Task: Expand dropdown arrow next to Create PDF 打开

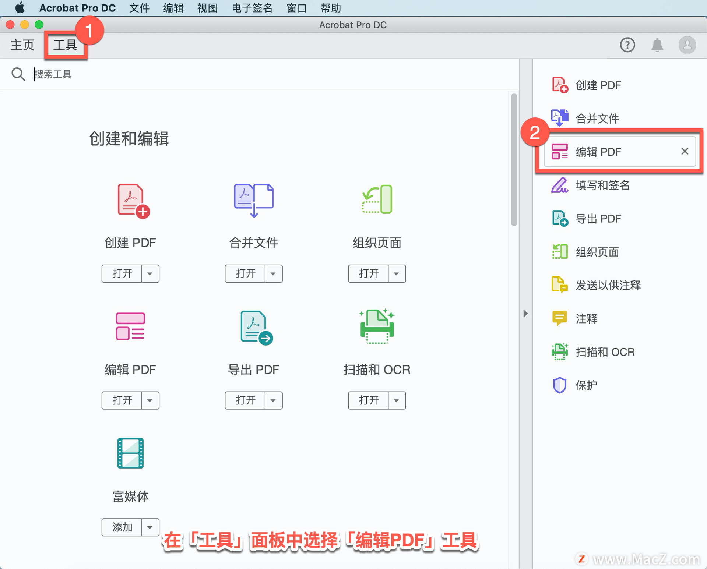Action: 150,273
